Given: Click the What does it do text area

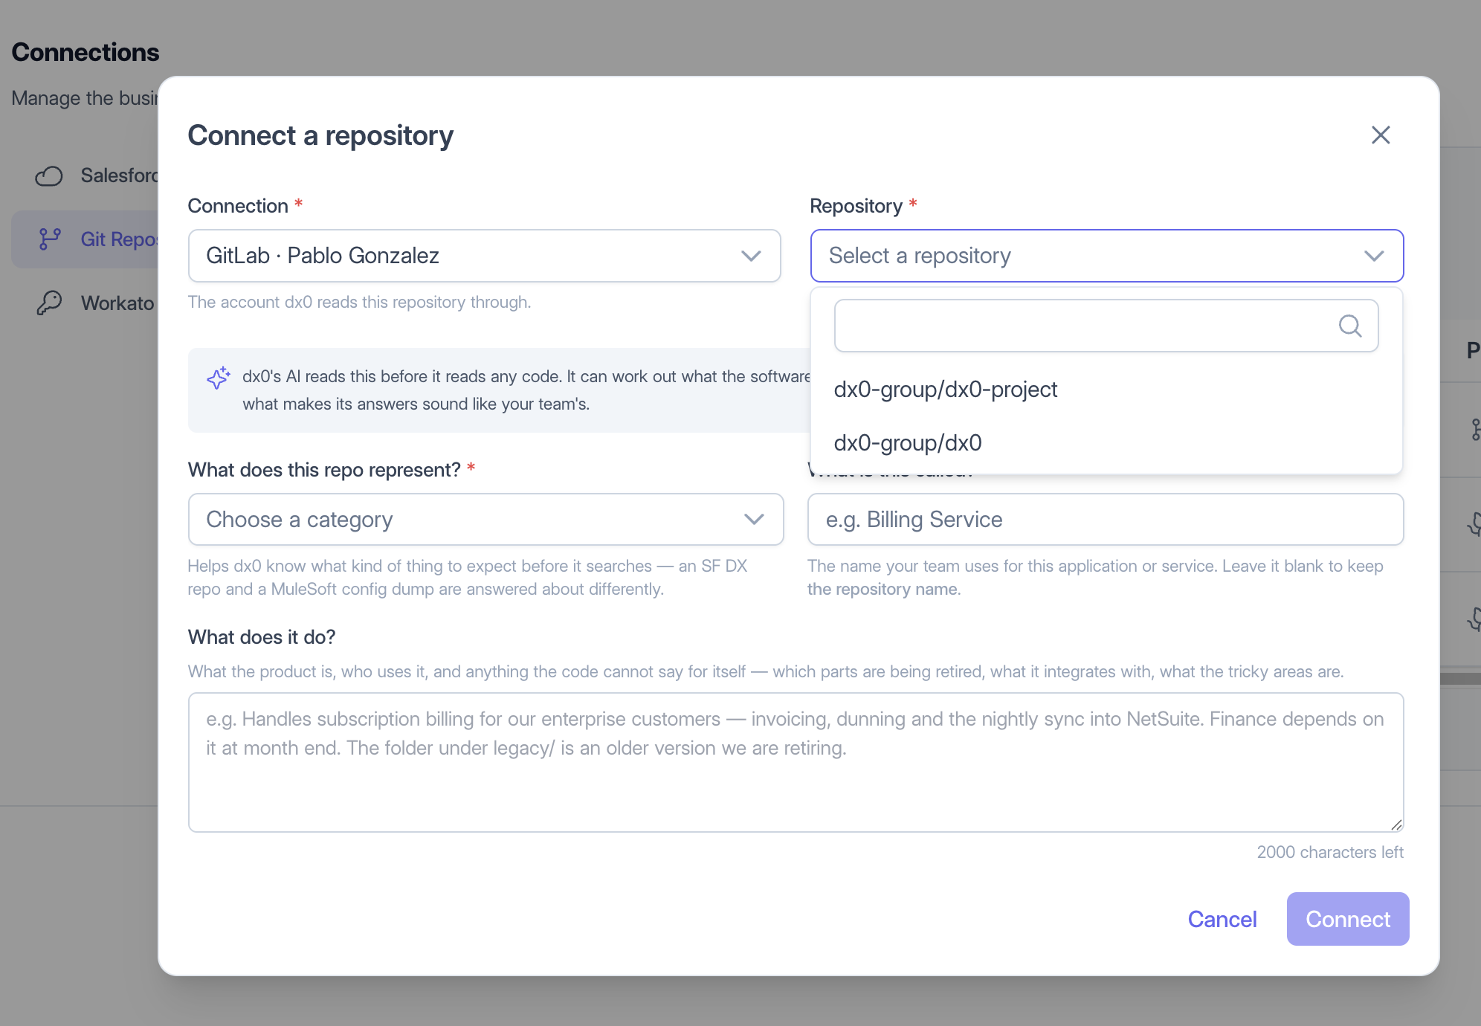Looking at the screenshot, I should (x=796, y=762).
